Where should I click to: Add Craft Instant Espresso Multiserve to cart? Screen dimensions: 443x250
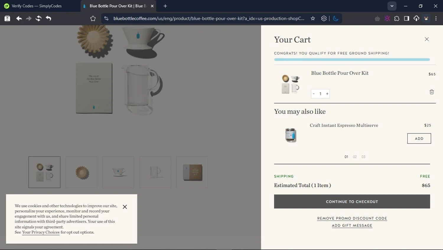tap(419, 138)
